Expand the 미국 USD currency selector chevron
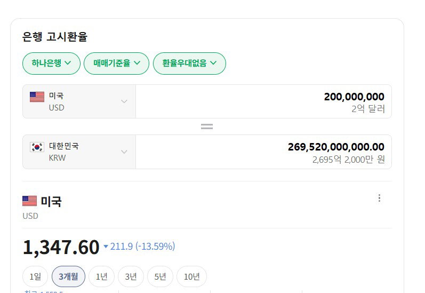The image size is (425, 293). pos(124,101)
